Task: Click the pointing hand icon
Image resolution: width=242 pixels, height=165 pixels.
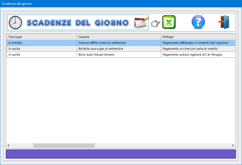Action: tap(155, 24)
